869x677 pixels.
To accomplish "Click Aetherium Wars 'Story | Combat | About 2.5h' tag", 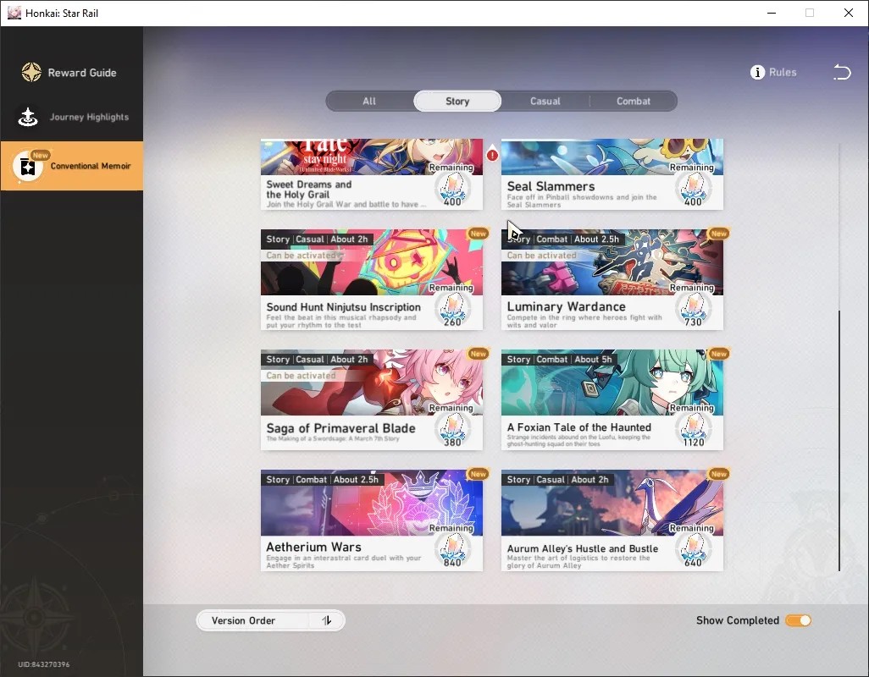I will click(x=322, y=479).
